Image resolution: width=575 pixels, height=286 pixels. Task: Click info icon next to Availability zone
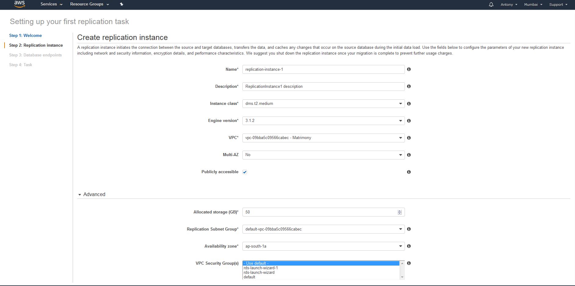point(409,246)
